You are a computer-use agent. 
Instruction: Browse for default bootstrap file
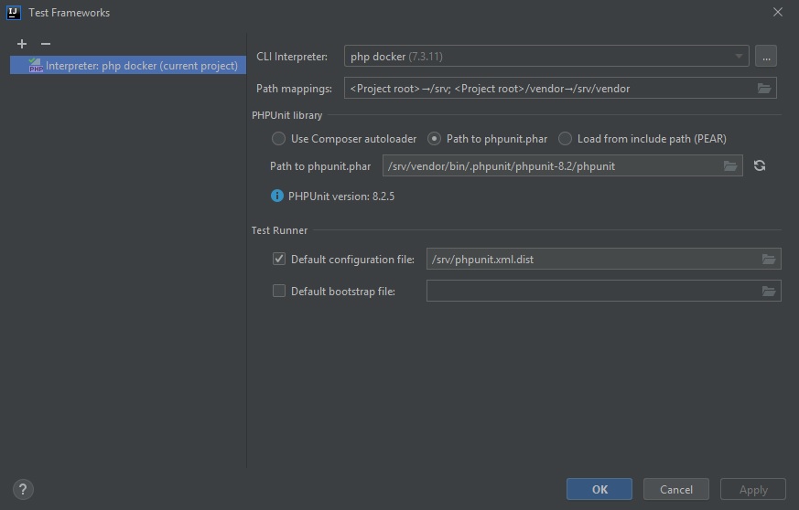[x=769, y=291]
